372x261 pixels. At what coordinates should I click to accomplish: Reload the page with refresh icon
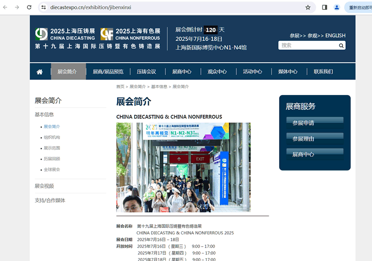[29, 7]
